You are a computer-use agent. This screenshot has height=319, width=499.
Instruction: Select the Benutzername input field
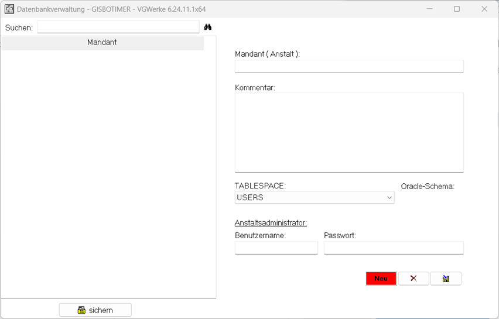276,248
